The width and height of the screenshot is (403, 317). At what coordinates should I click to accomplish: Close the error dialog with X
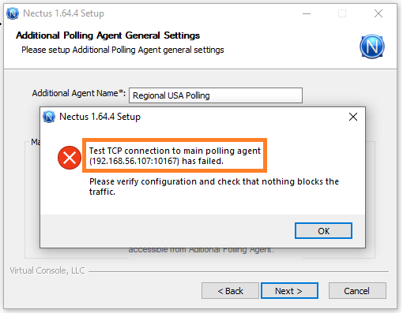353,117
